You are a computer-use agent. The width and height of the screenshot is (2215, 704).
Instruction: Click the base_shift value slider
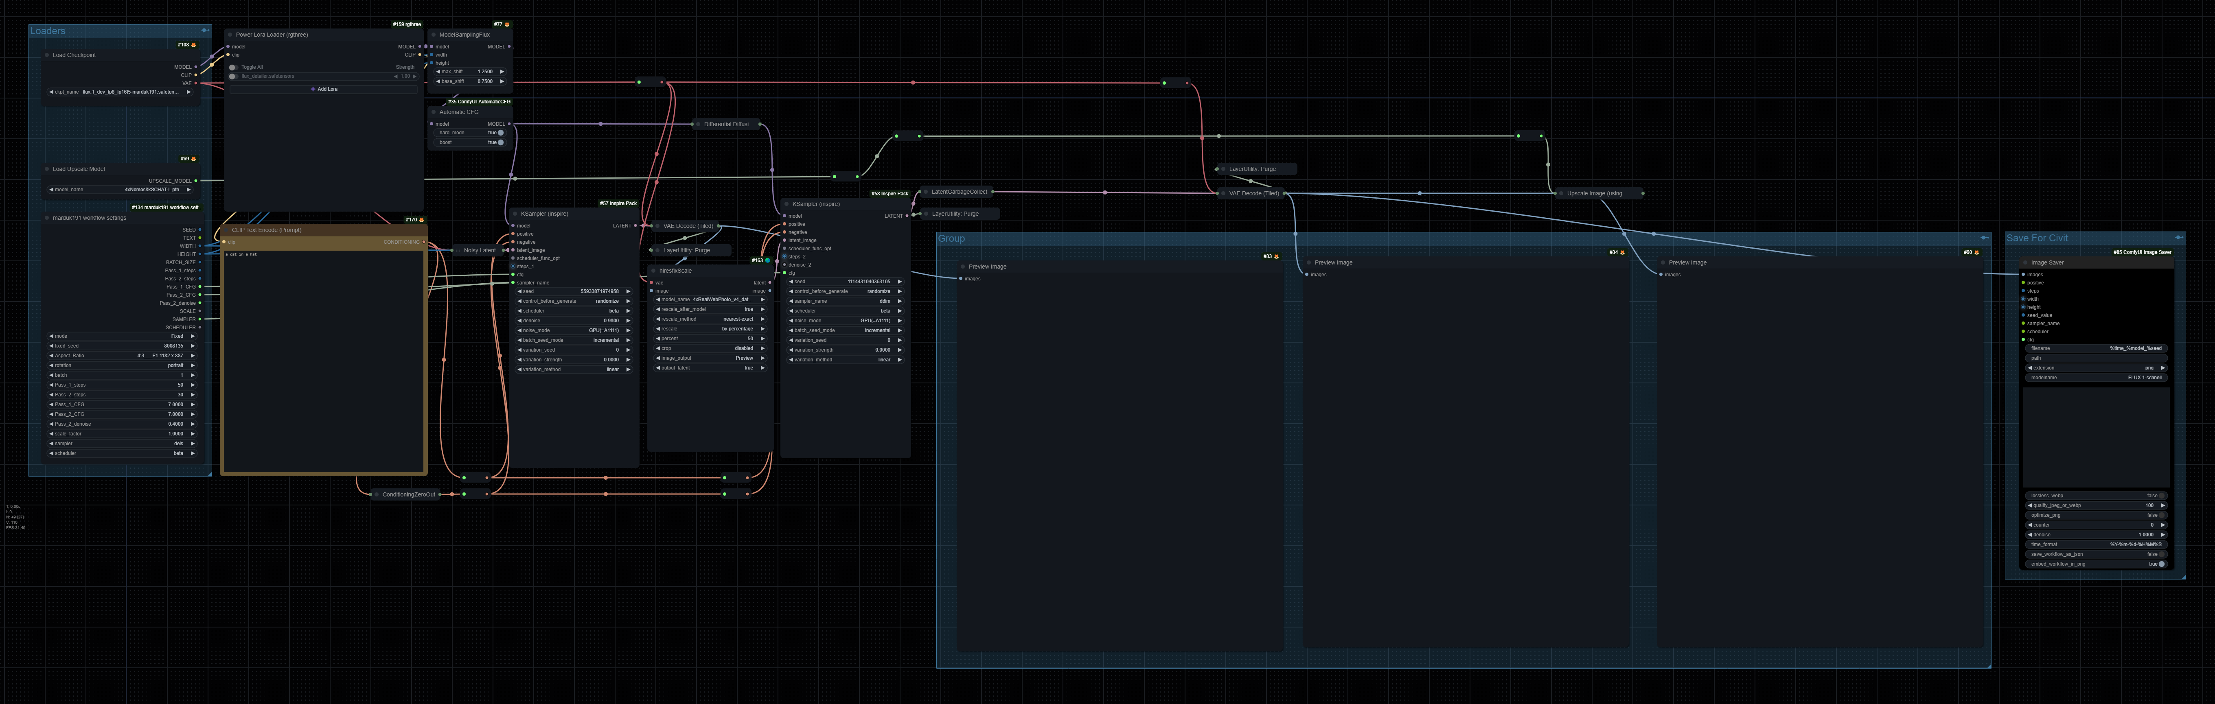[x=470, y=82]
